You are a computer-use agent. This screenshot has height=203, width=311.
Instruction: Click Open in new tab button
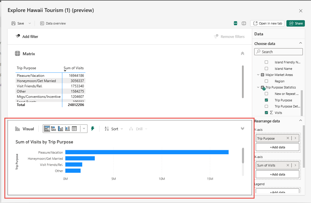pyautogui.click(x=267, y=23)
